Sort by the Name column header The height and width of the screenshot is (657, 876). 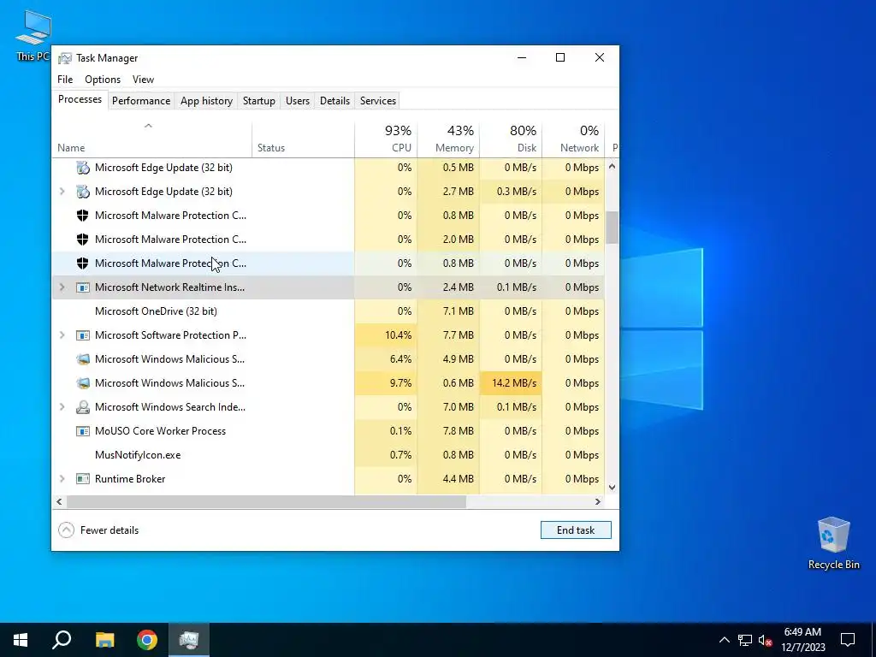point(152,139)
